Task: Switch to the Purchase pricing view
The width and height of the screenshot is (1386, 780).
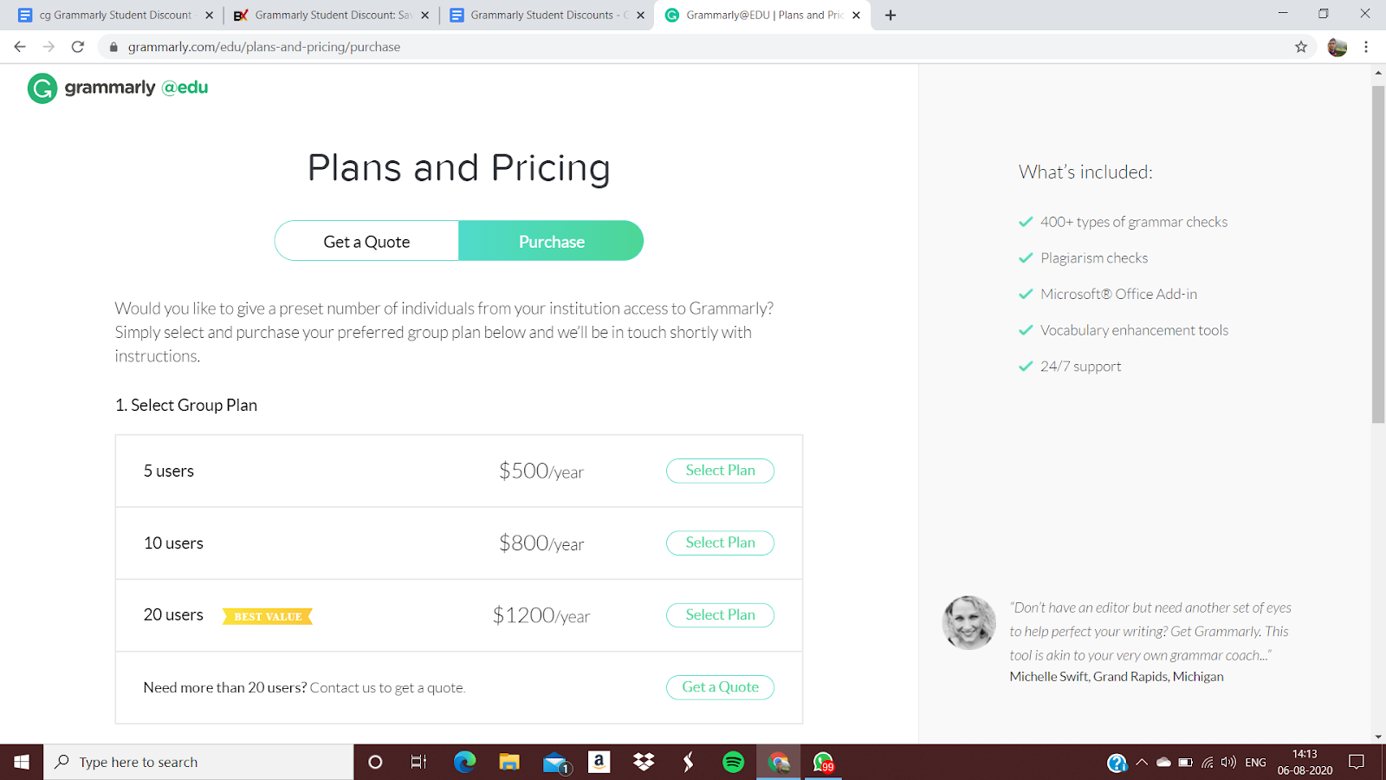Action: [x=551, y=241]
